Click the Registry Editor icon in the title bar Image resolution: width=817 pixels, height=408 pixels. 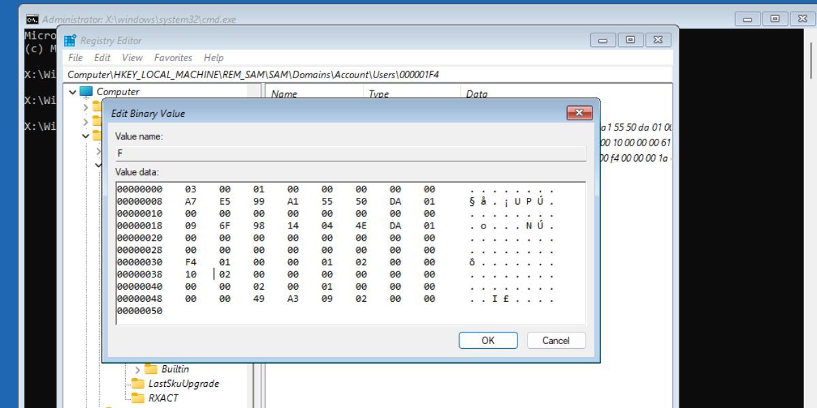tap(68, 39)
